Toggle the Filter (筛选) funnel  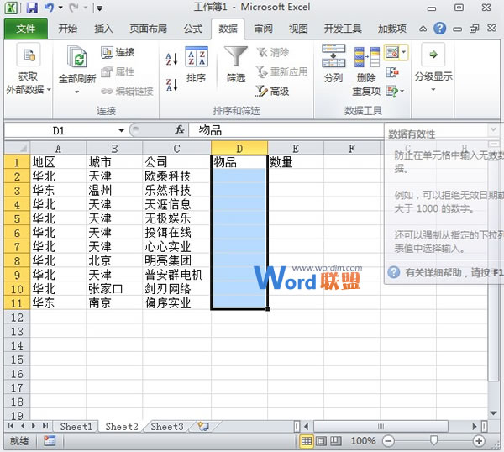[235, 65]
